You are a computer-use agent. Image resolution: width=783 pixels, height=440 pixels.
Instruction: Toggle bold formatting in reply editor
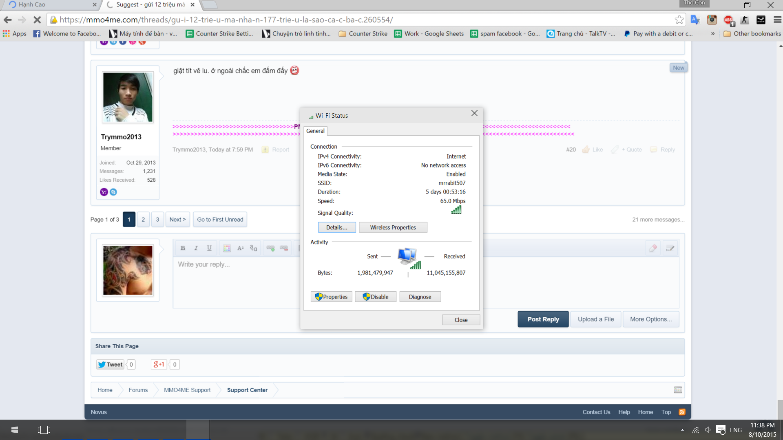coord(183,248)
